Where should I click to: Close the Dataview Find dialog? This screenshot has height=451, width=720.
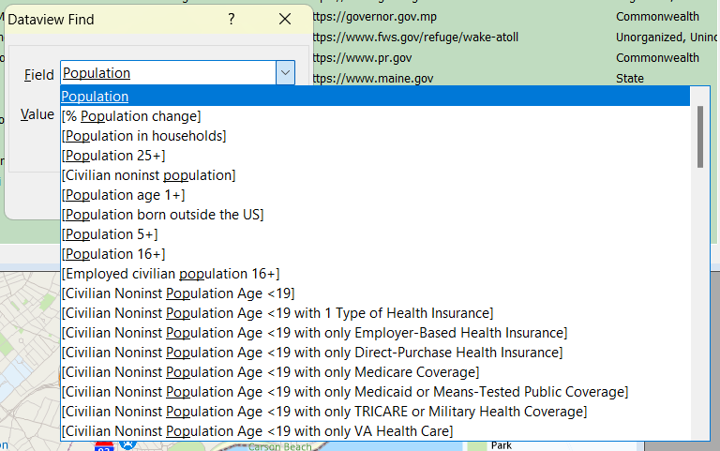[x=285, y=19]
